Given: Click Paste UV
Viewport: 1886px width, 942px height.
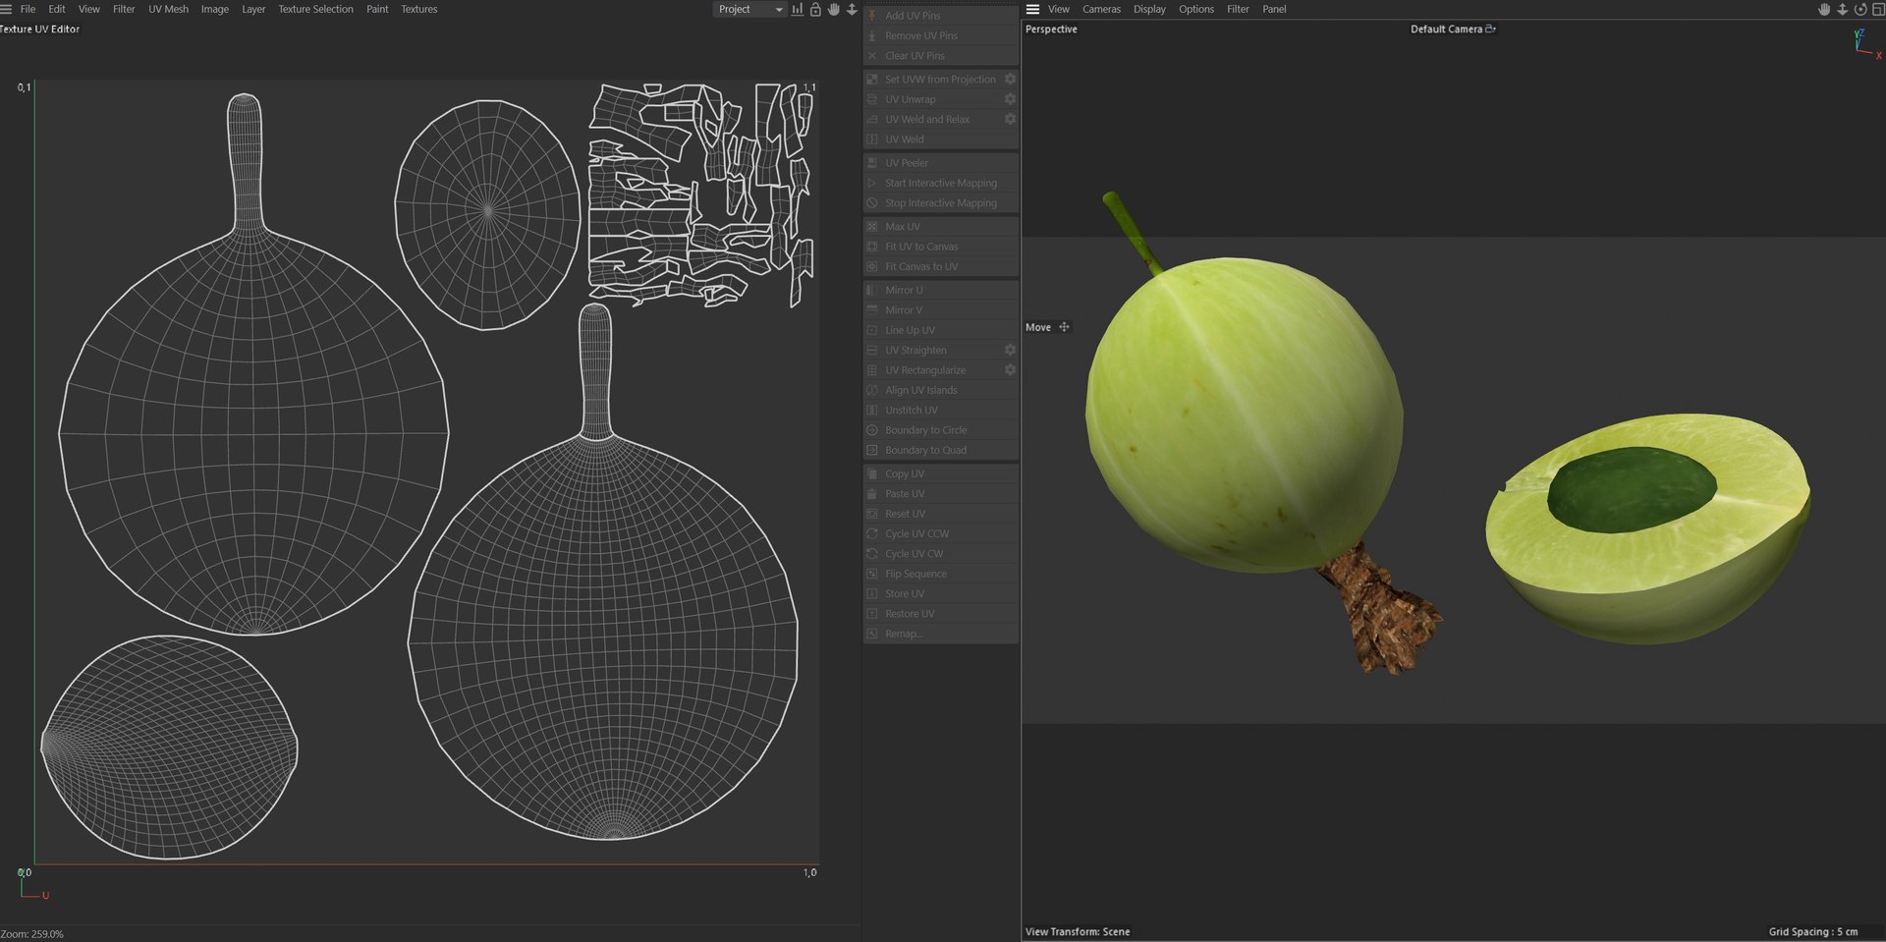Looking at the screenshot, I should coord(941,494).
